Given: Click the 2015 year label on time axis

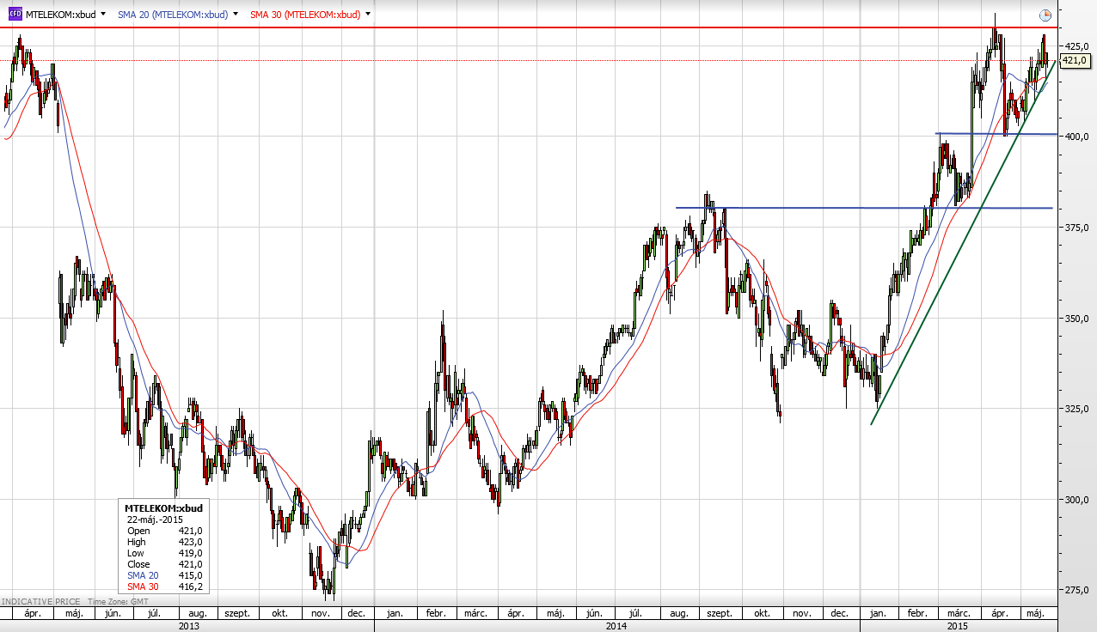Looking at the screenshot, I should tap(958, 626).
